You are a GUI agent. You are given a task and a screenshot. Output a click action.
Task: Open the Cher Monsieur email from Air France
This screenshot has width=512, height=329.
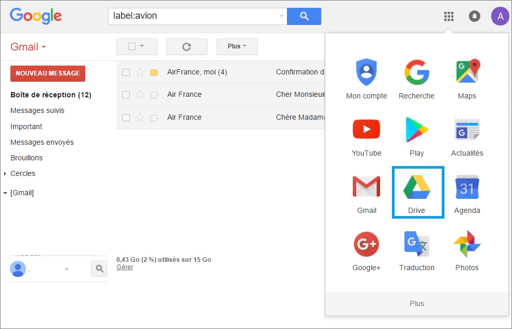(221, 95)
